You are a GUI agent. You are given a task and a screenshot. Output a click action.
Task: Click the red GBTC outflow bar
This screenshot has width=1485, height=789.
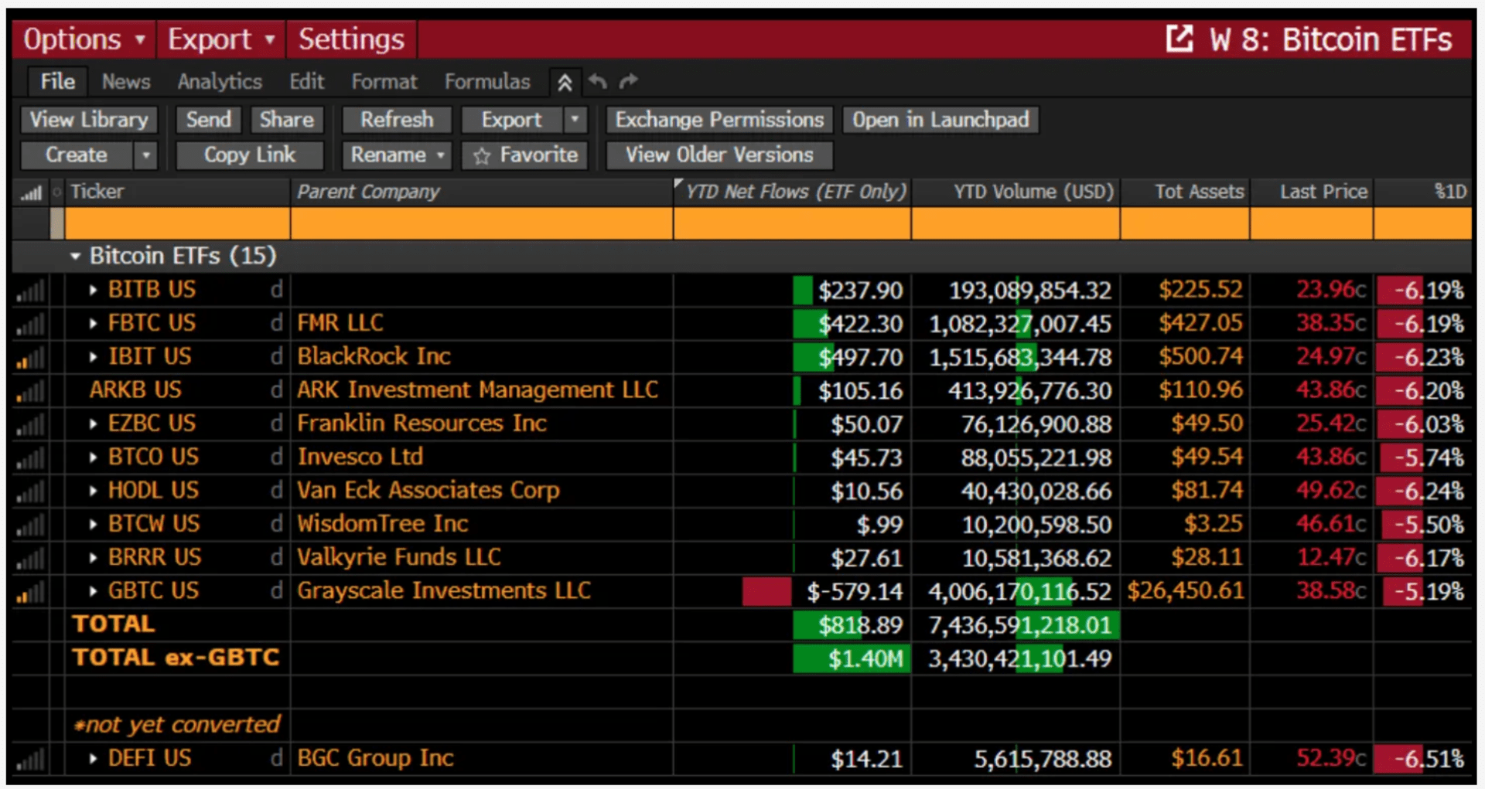point(766,592)
